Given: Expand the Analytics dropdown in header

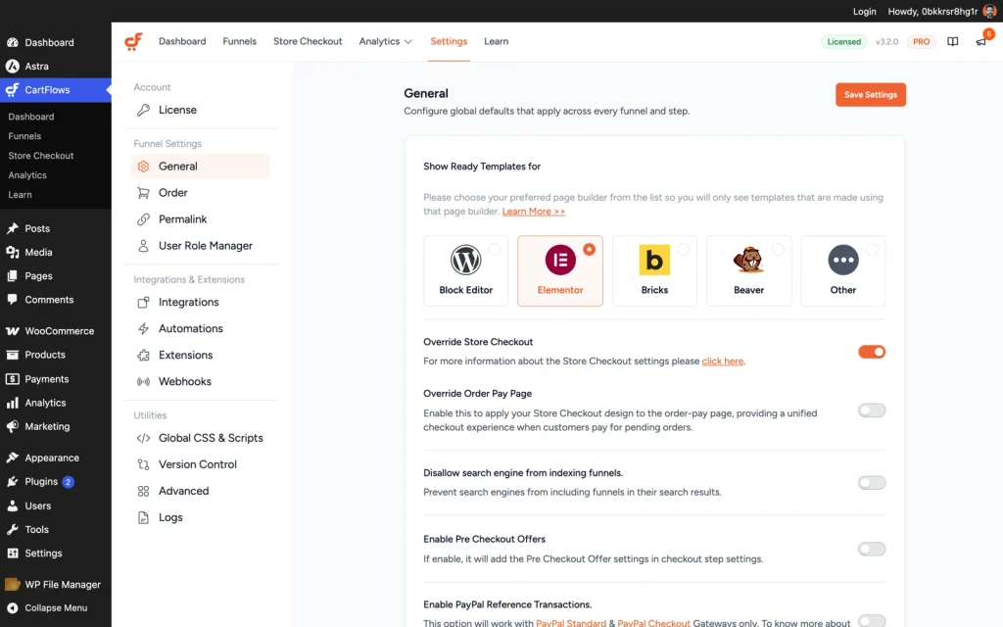Looking at the screenshot, I should (x=385, y=41).
